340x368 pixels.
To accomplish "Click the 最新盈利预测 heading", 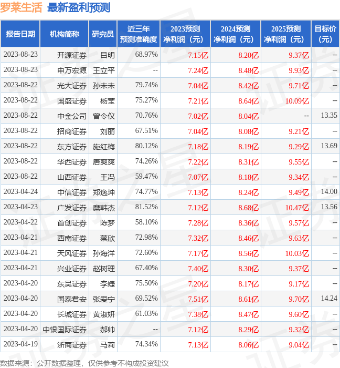I will (x=79, y=7).
